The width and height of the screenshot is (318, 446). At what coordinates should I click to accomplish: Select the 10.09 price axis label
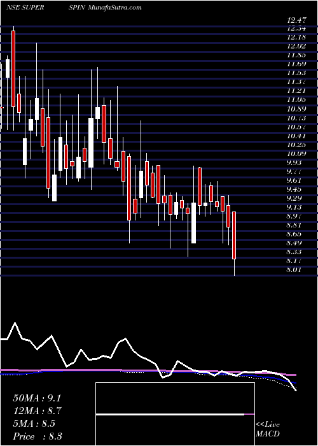point(297,154)
